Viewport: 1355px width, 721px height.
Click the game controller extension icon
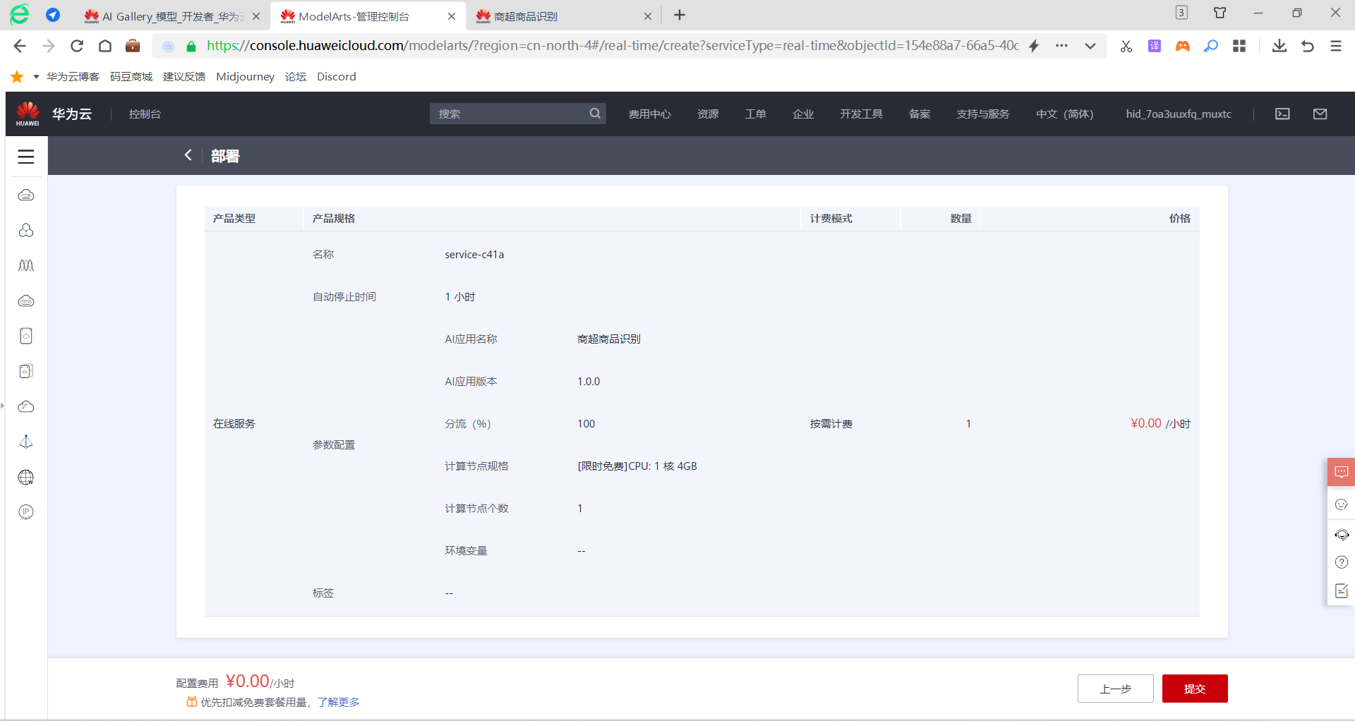pos(1183,46)
